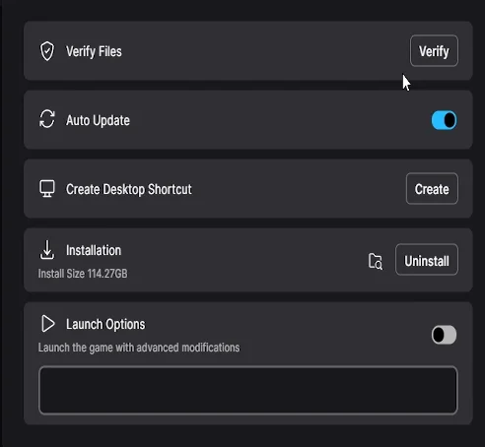Click the Install Size 114.27GB text

click(x=83, y=274)
